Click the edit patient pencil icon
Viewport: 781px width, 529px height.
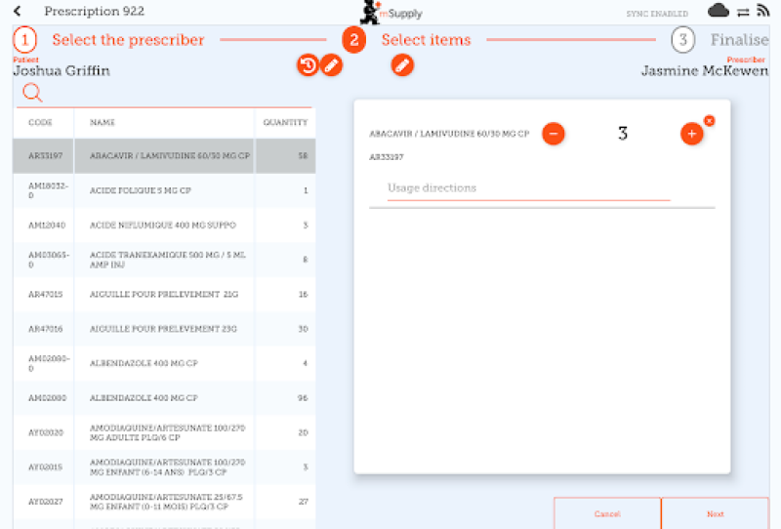(x=332, y=65)
